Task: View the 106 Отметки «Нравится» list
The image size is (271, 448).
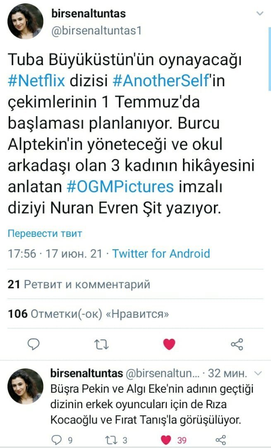Action: [x=89, y=314]
